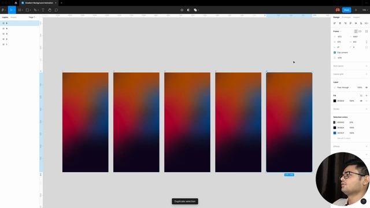The width and height of the screenshot is (370, 208).
Task: Click independent corner radius icon
Action: 367,47
